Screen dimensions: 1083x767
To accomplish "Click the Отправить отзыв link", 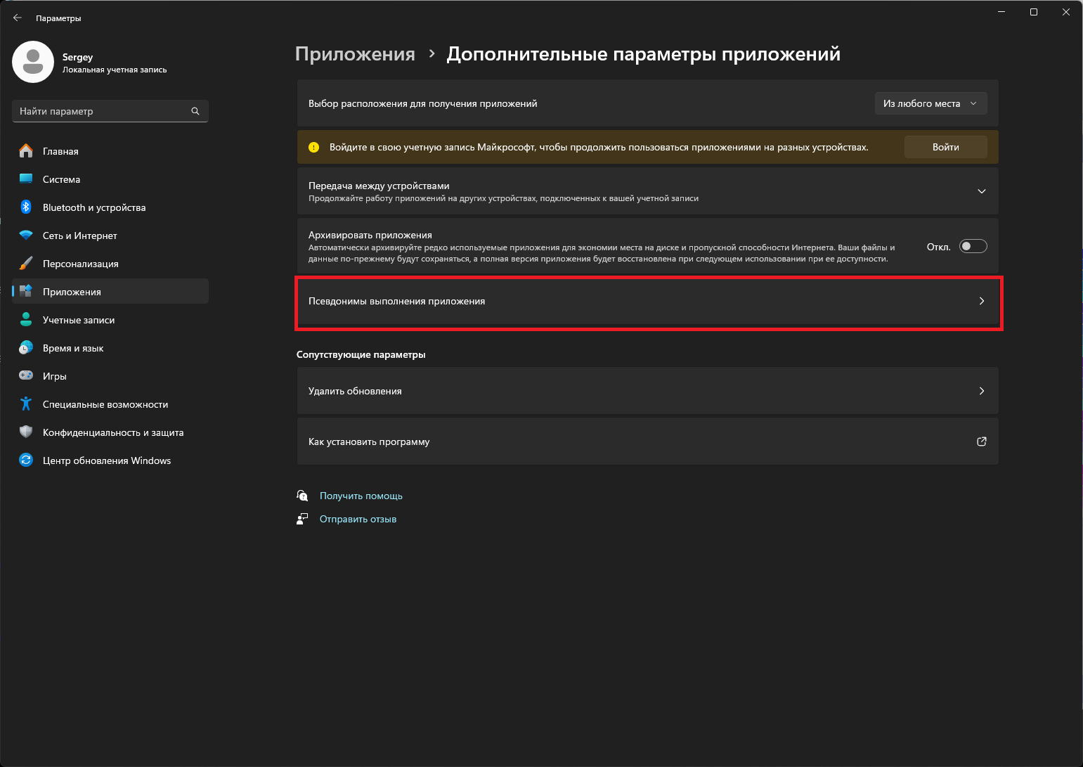I will coord(358,519).
